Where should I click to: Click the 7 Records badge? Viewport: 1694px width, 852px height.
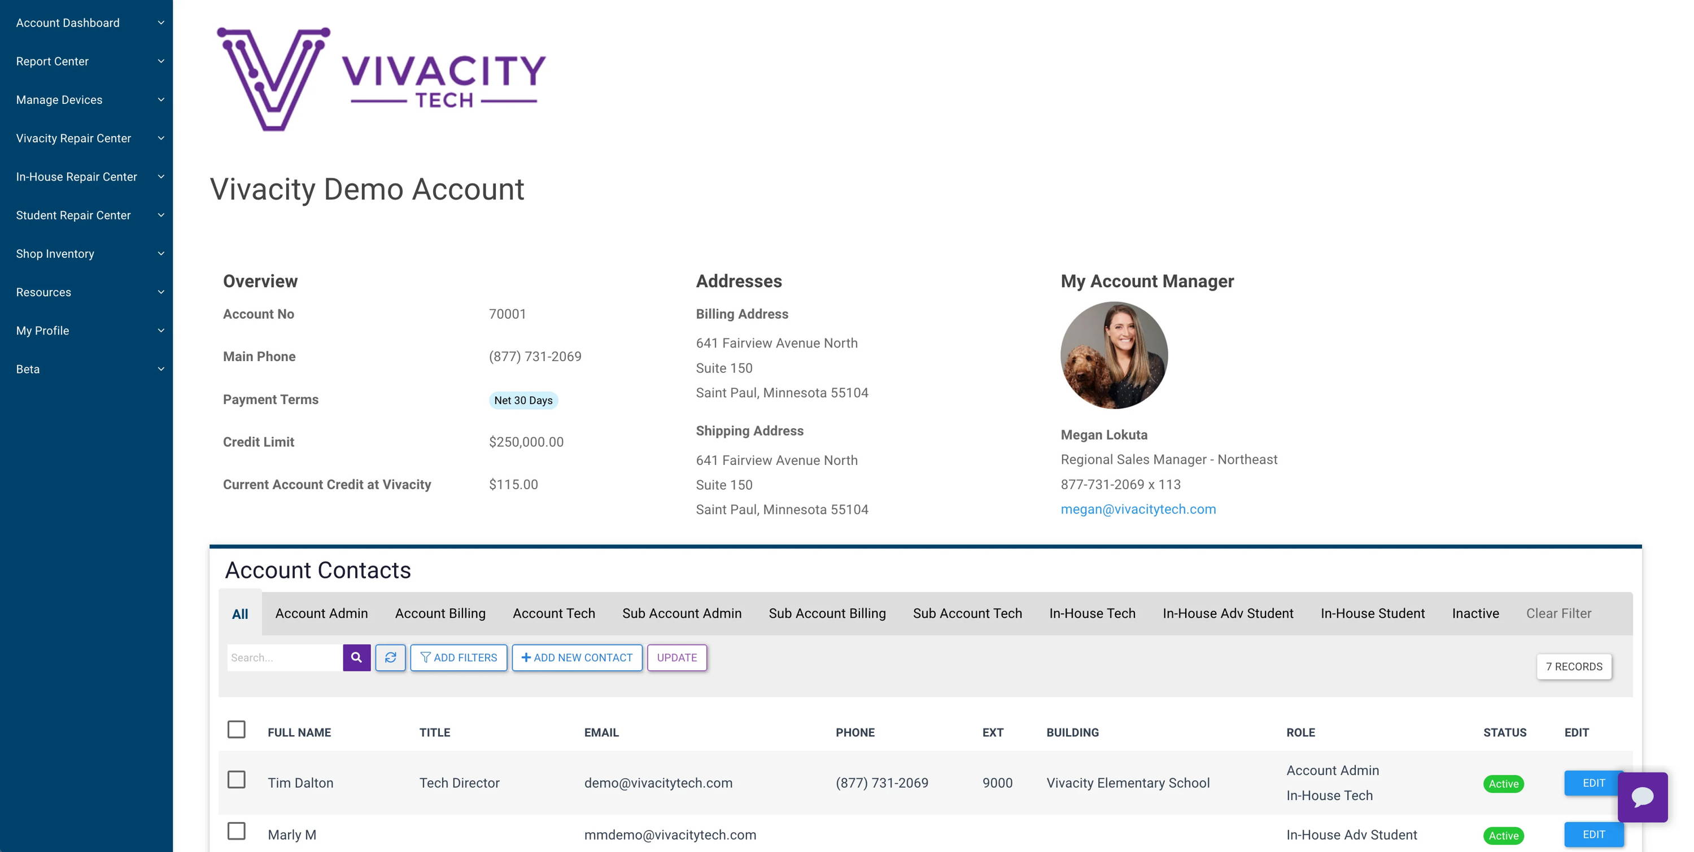(x=1574, y=667)
